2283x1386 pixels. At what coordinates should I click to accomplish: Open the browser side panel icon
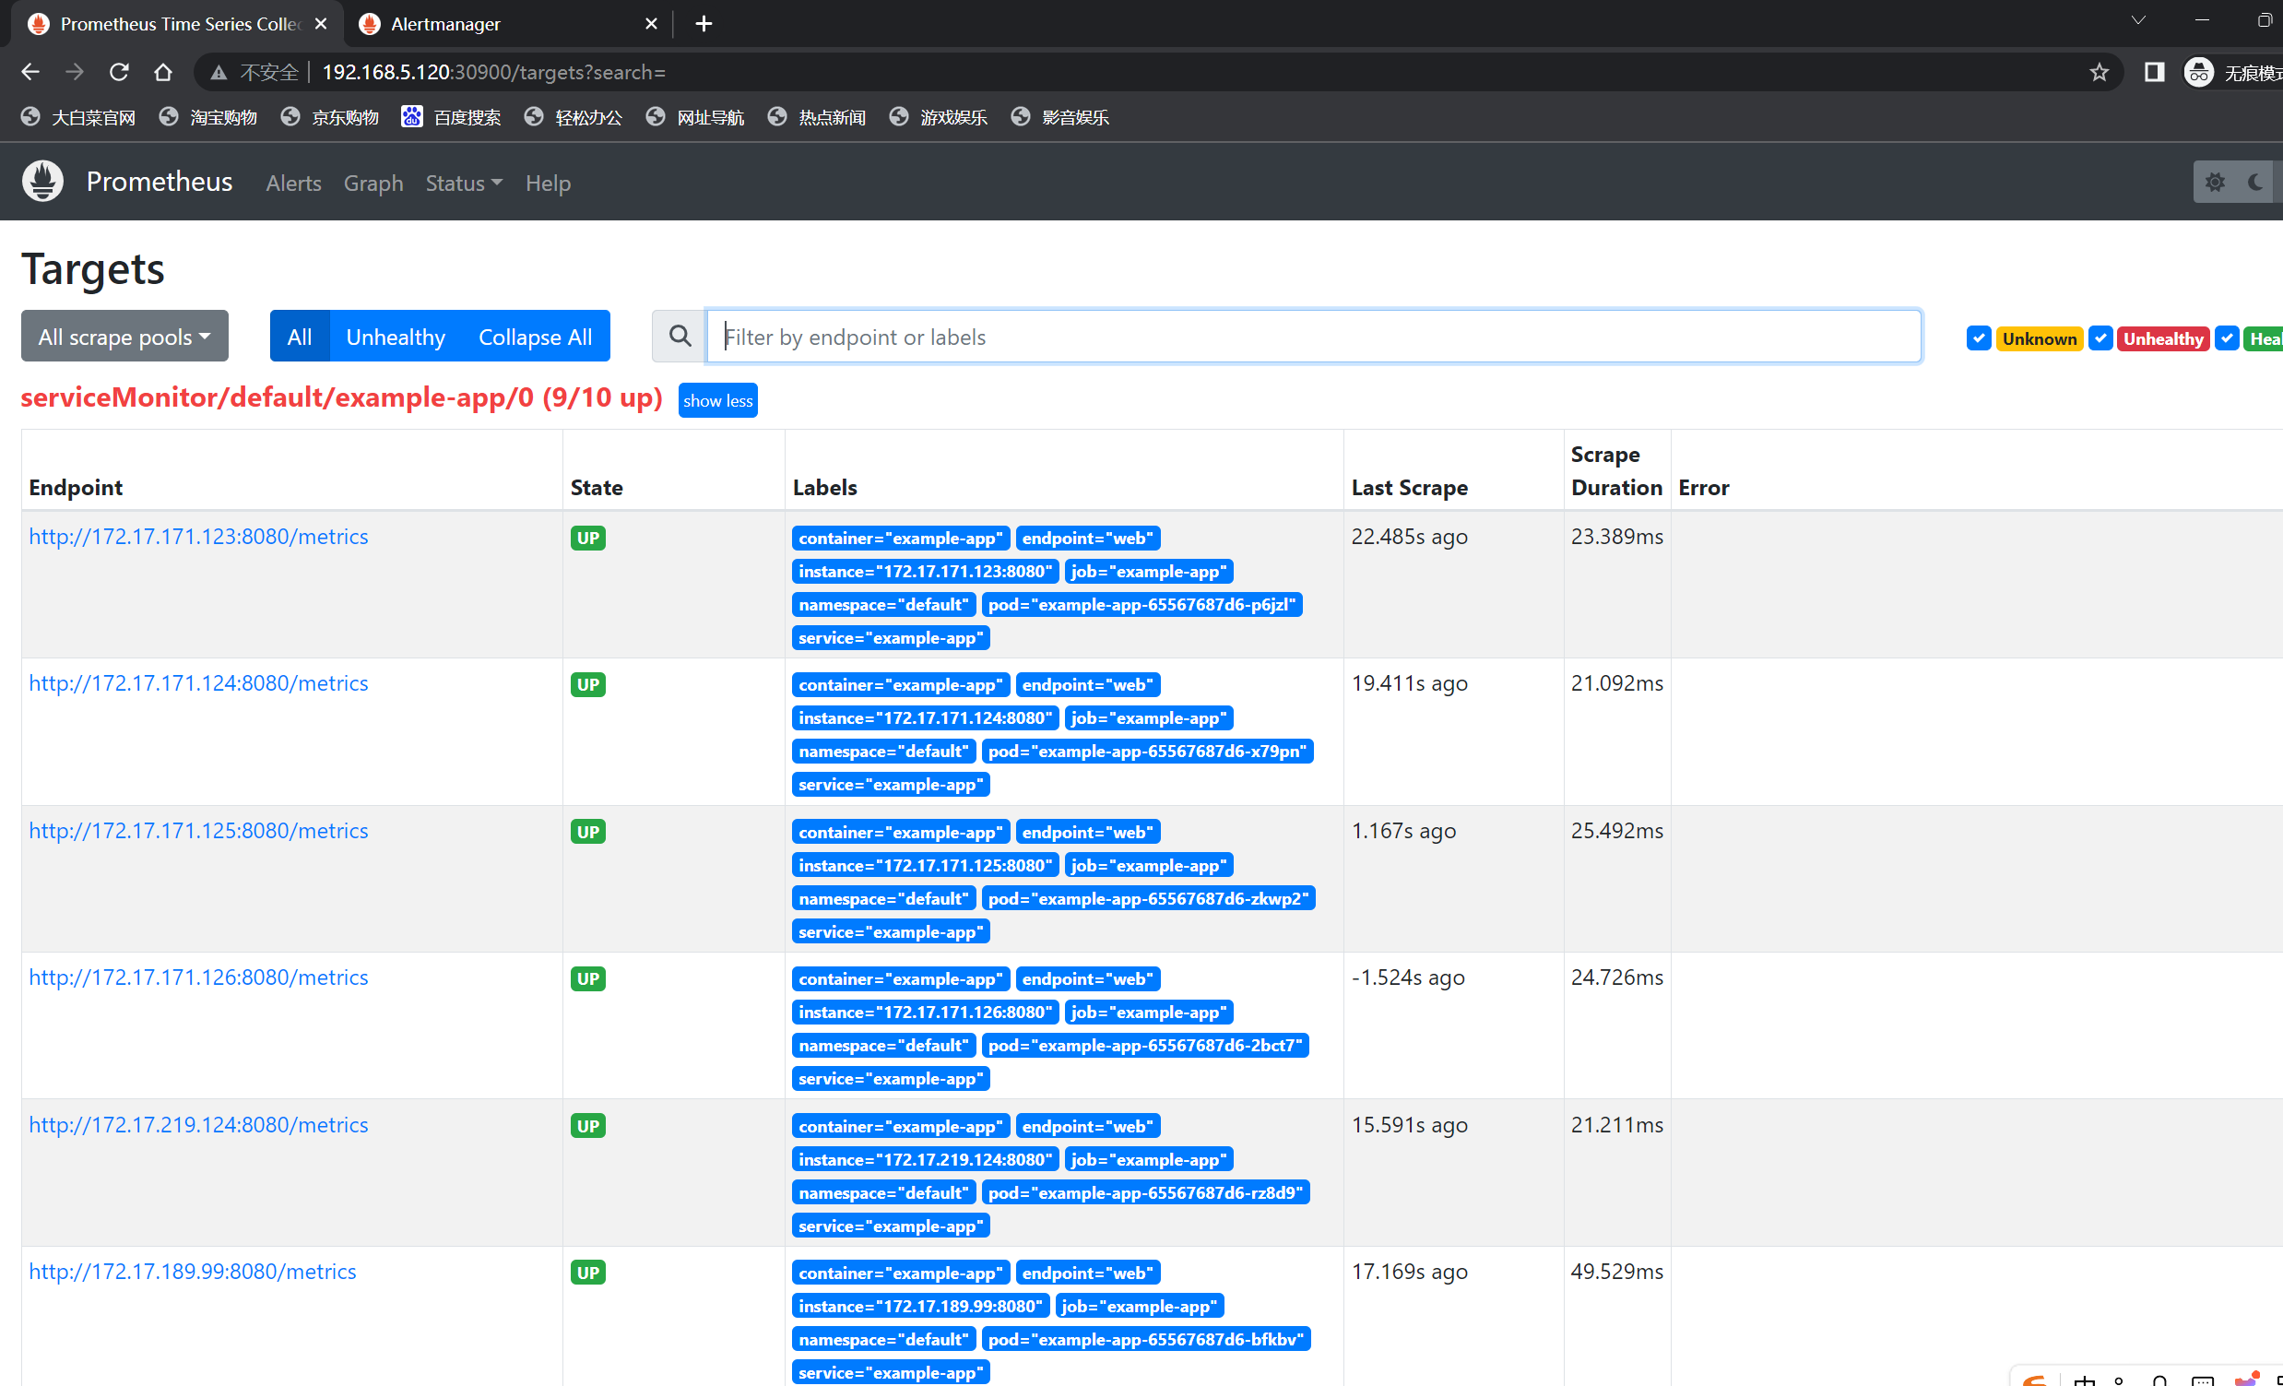pyautogui.click(x=2154, y=72)
